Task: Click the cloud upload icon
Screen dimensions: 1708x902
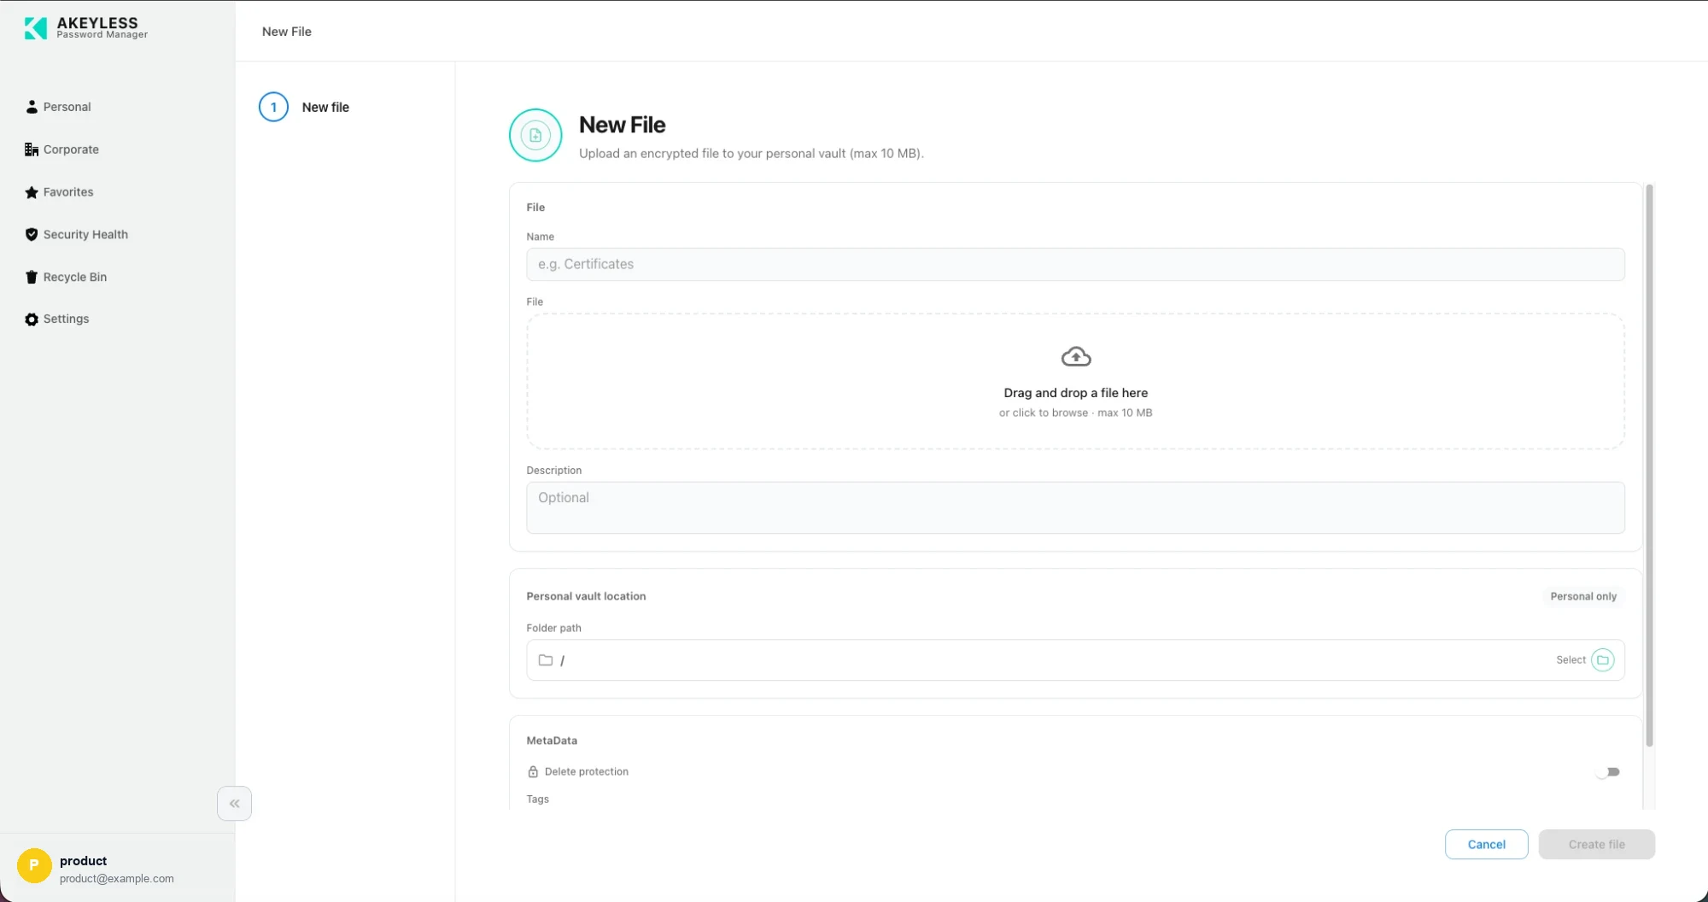Action: pyautogui.click(x=1076, y=357)
